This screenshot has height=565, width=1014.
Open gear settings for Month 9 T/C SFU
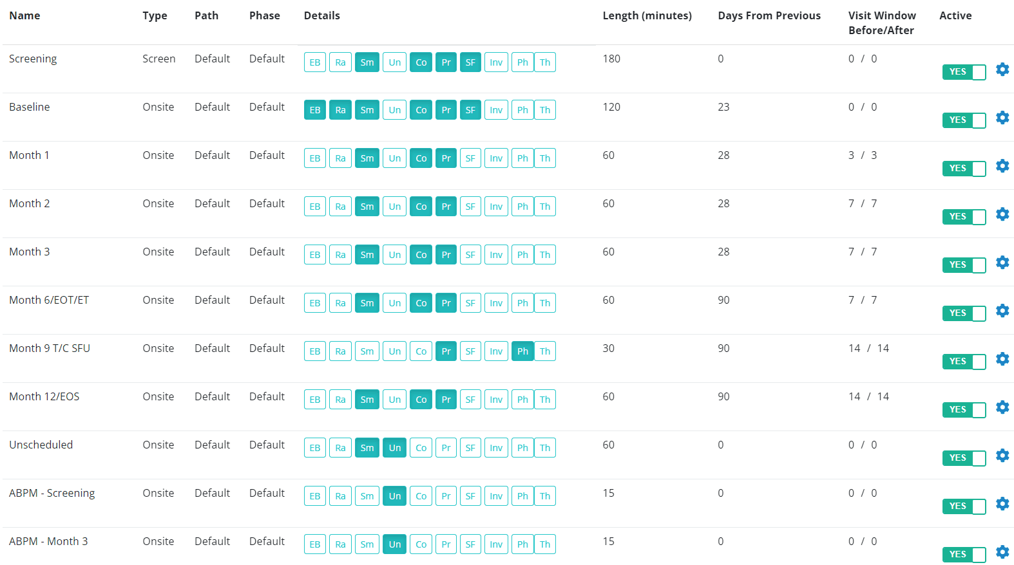tap(1002, 359)
